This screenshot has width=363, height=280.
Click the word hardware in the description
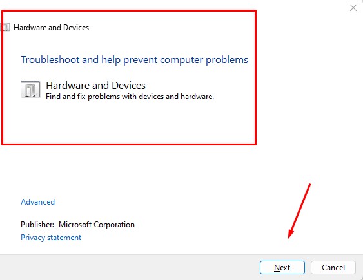pos(197,97)
